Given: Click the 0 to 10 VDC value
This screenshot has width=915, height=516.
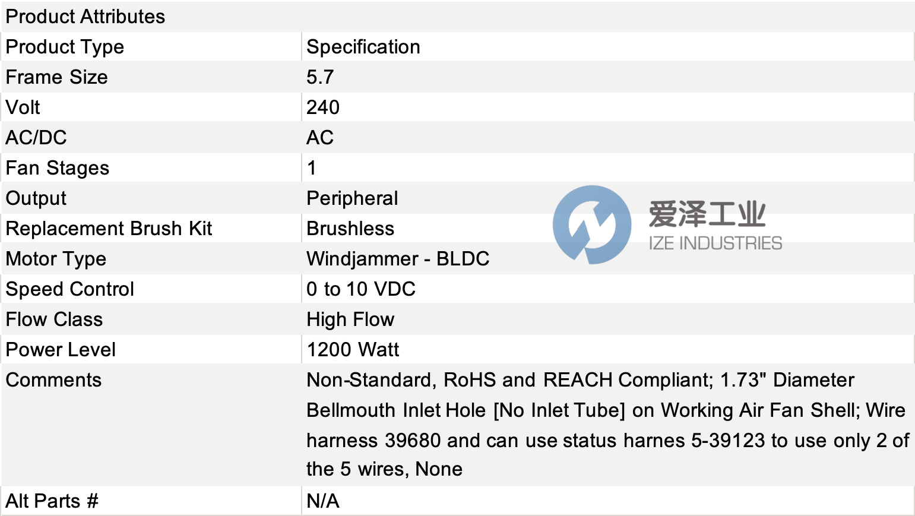Looking at the screenshot, I should coord(361,289).
